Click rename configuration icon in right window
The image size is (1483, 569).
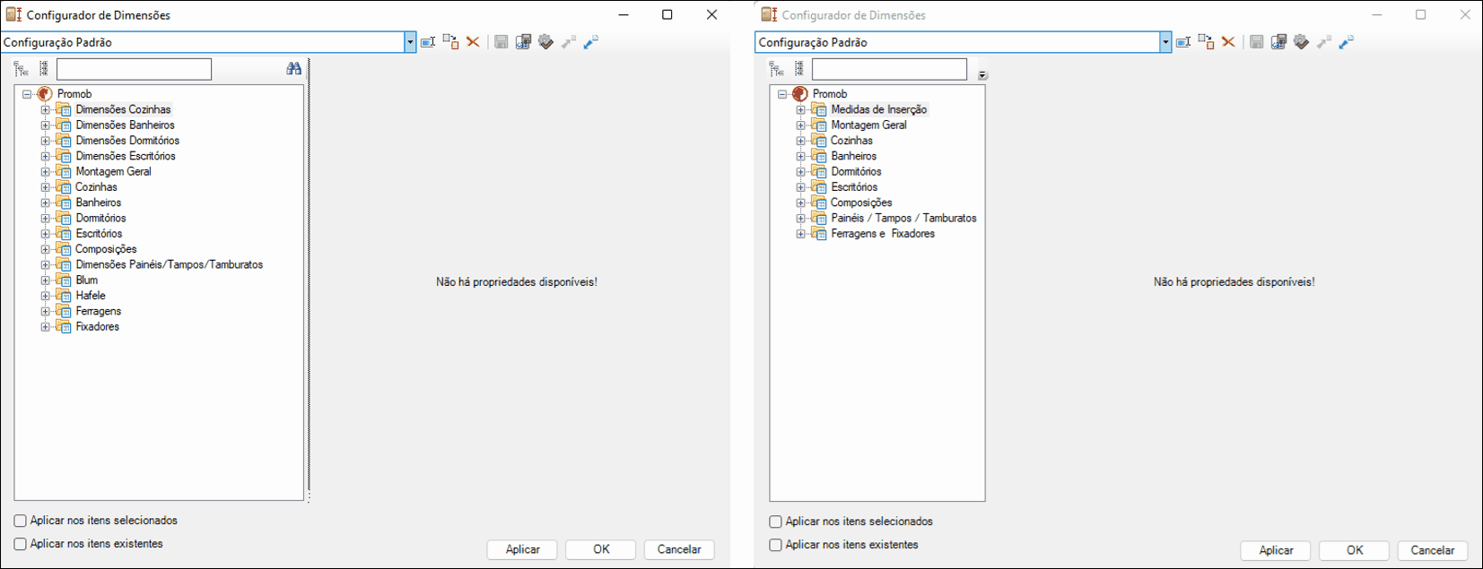(x=1183, y=42)
